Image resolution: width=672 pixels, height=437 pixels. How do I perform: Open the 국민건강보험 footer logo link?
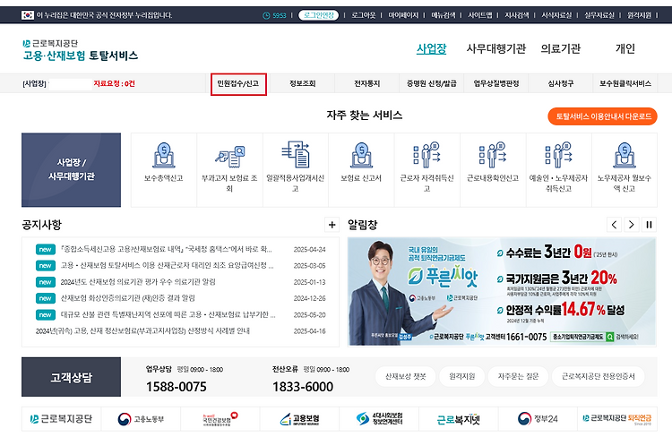click(x=220, y=419)
